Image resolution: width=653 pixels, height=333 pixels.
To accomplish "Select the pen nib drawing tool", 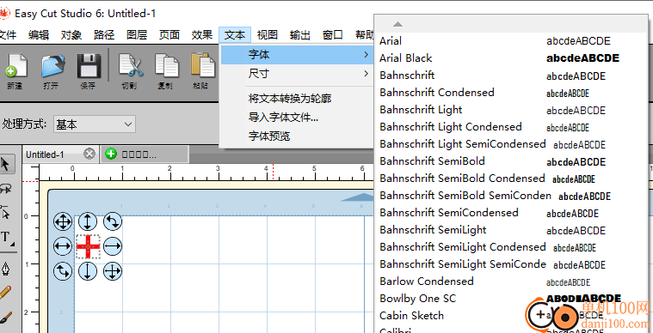I will pos(6,269).
